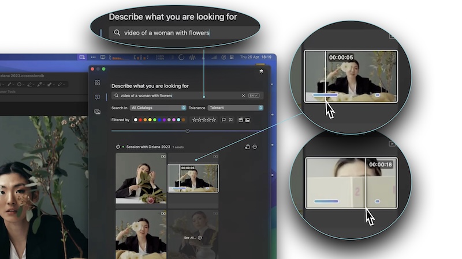This screenshot has height=259, width=462.
Task: Select the eraser cursor tool in background window
Action: (29, 85)
